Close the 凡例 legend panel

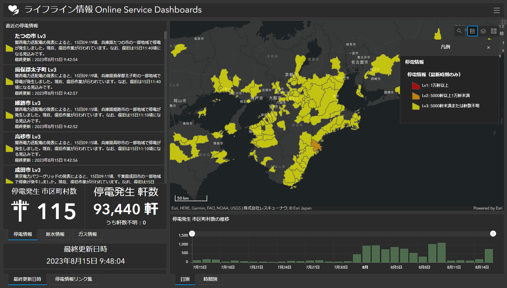tap(488, 48)
